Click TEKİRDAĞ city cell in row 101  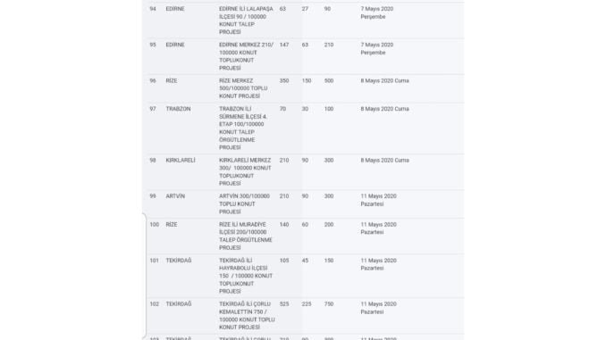[x=179, y=261]
